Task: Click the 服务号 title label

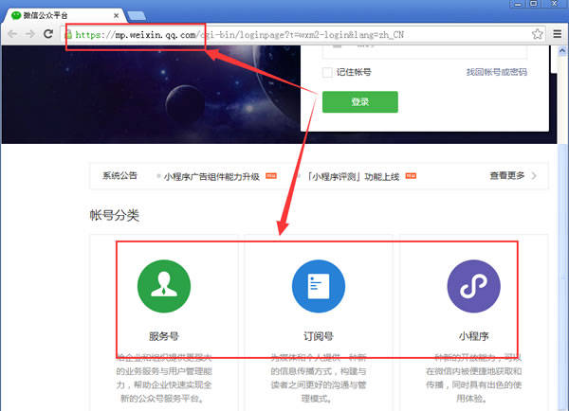Action: tap(164, 336)
